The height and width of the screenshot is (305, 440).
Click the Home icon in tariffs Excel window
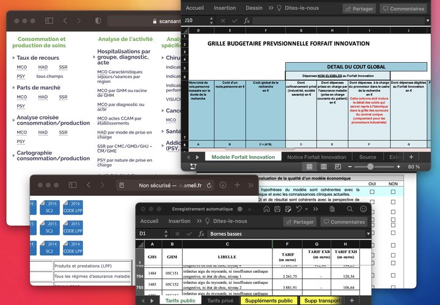(x=266, y=209)
